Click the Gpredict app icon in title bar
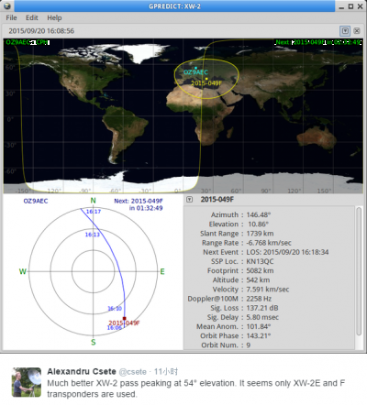The image size is (367, 405). (7, 5)
